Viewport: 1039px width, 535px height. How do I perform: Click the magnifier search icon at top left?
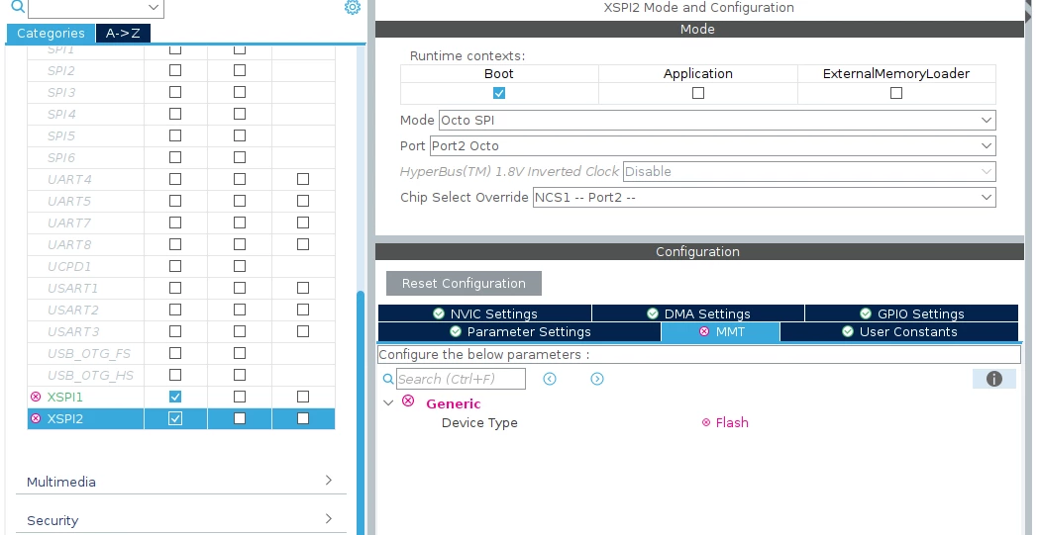pos(18,7)
